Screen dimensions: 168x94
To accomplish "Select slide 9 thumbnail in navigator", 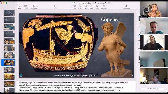I will tap(9, 70).
